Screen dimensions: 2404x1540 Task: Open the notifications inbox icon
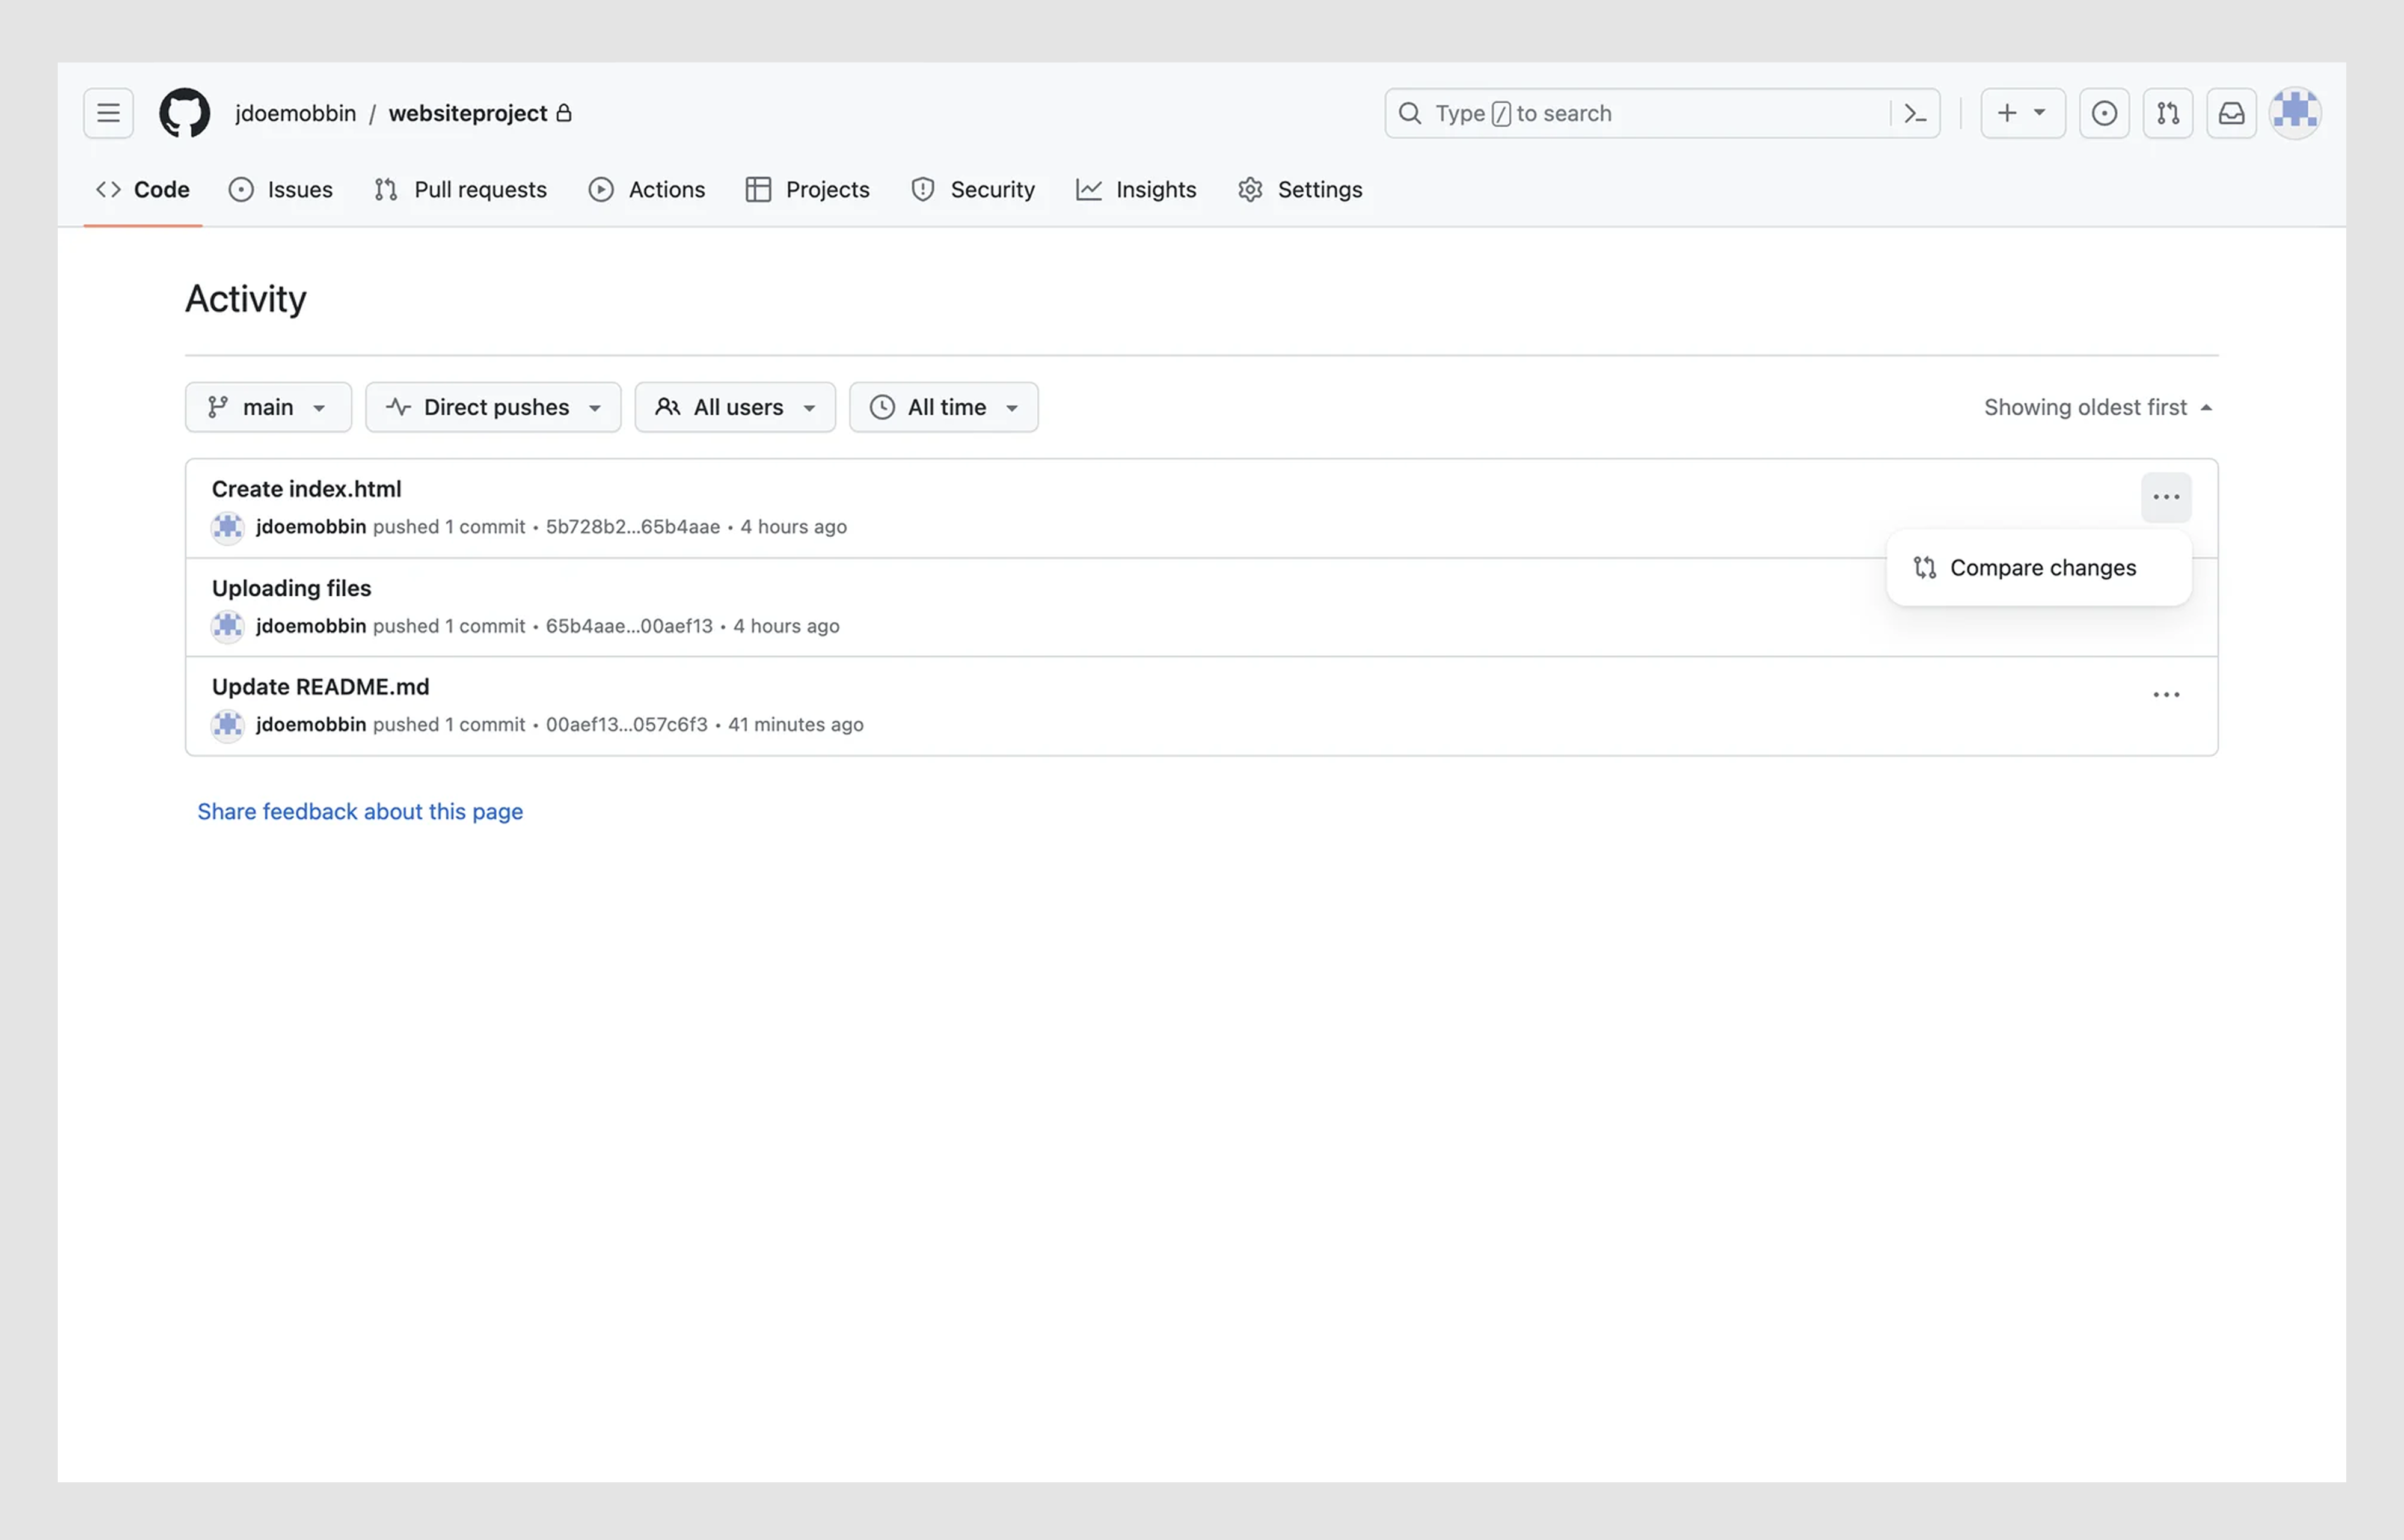pos(2232,113)
